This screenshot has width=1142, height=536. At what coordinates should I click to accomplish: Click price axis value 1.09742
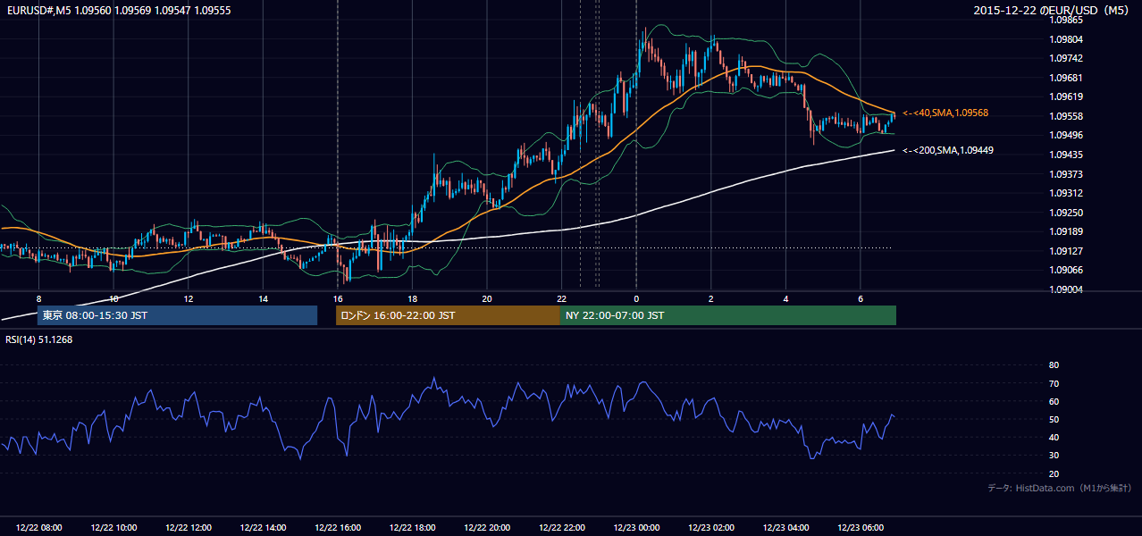click(x=1067, y=58)
